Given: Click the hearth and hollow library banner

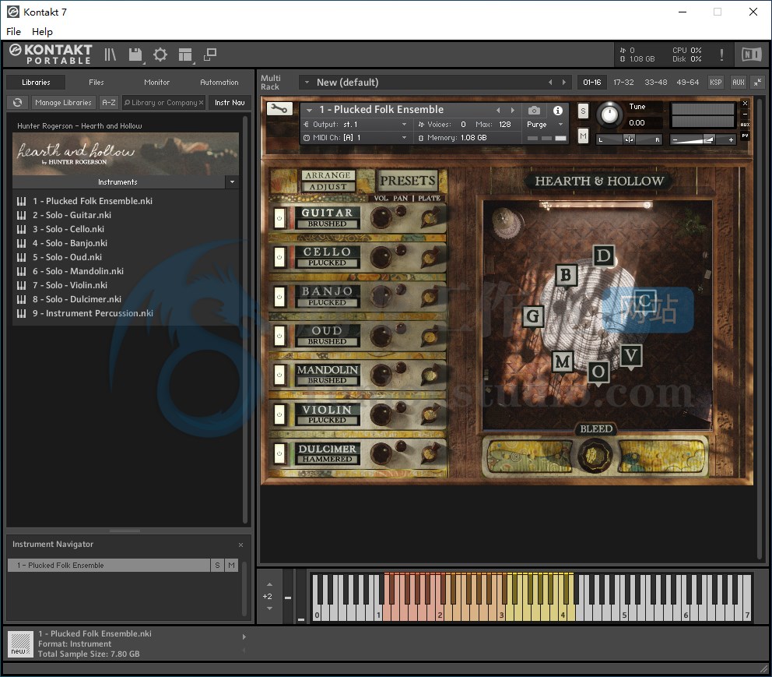Looking at the screenshot, I should click(x=125, y=153).
